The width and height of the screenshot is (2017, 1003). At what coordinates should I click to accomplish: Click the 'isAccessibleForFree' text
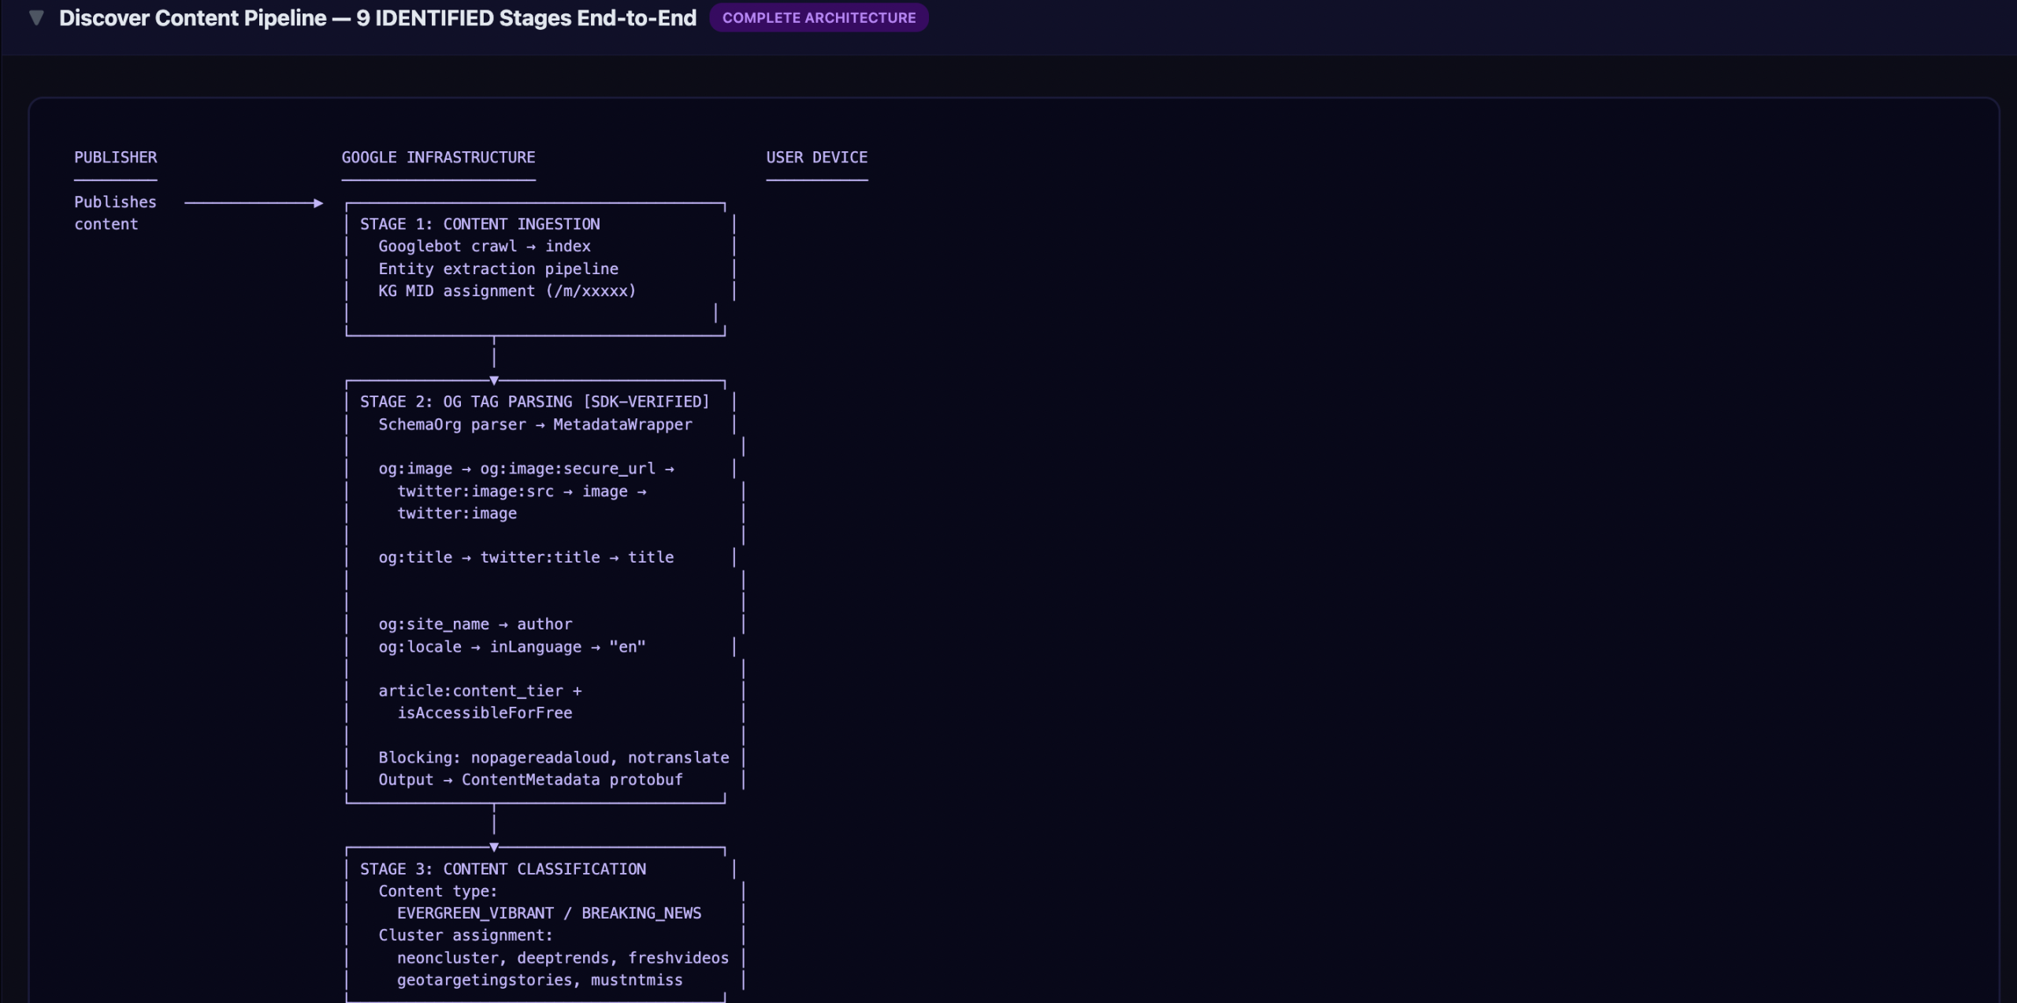tap(485, 713)
